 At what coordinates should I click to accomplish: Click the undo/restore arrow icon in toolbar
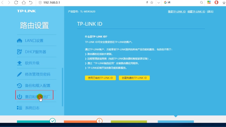(x=31, y=2)
